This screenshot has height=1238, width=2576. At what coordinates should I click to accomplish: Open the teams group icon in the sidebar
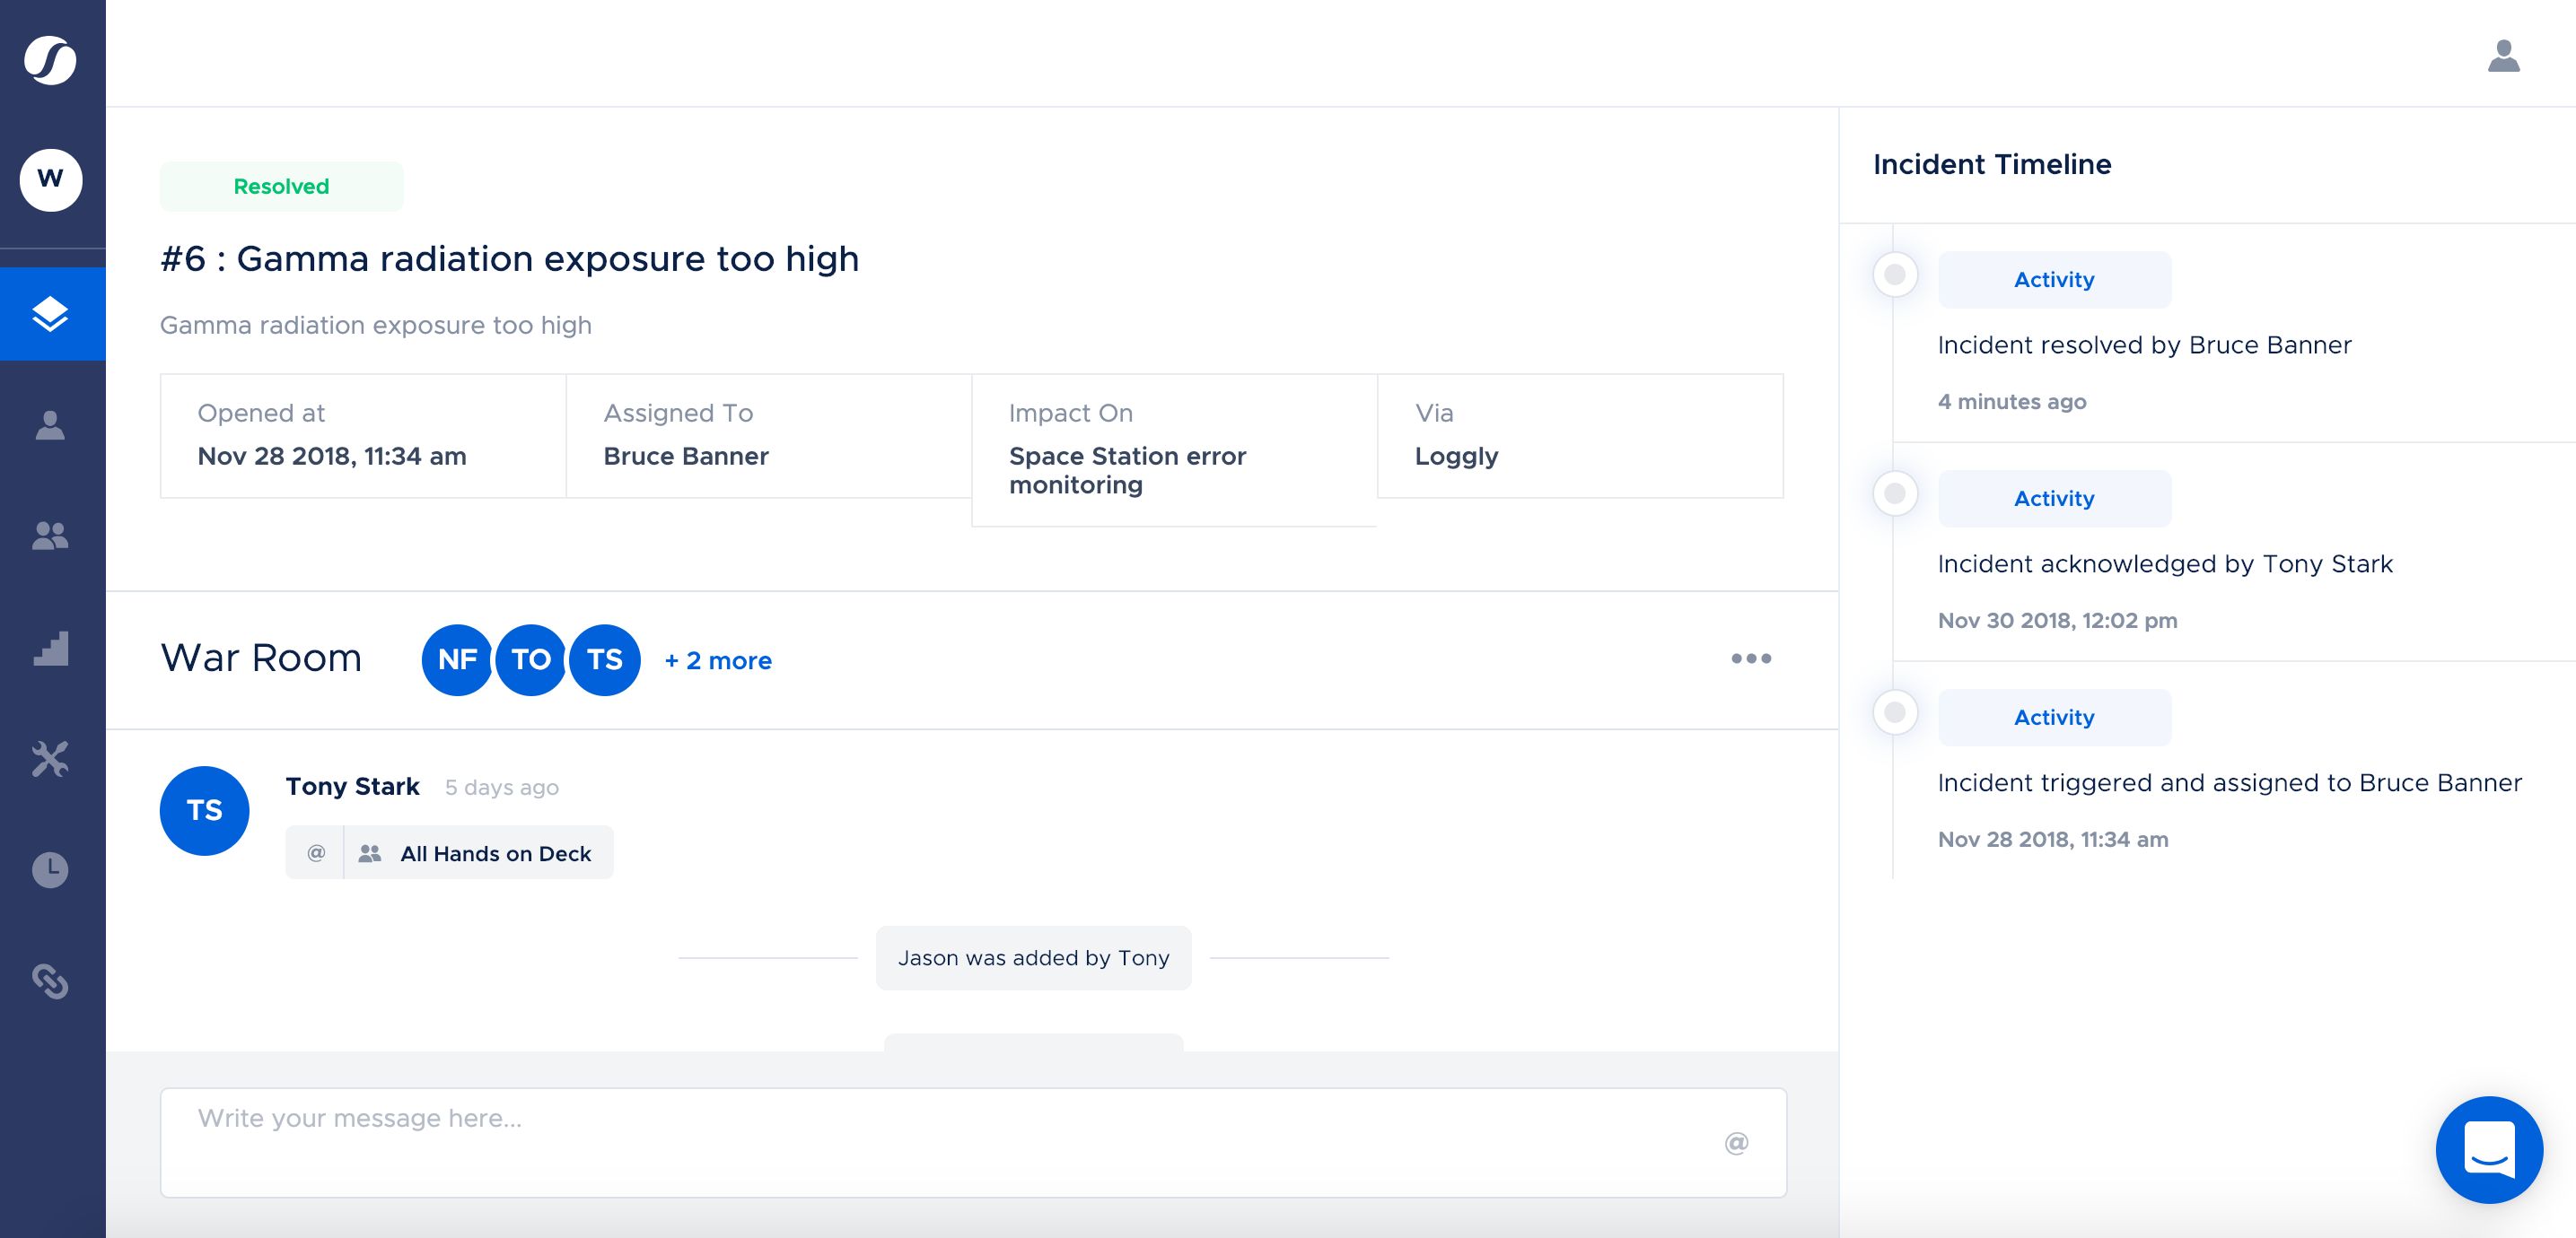pos(50,536)
